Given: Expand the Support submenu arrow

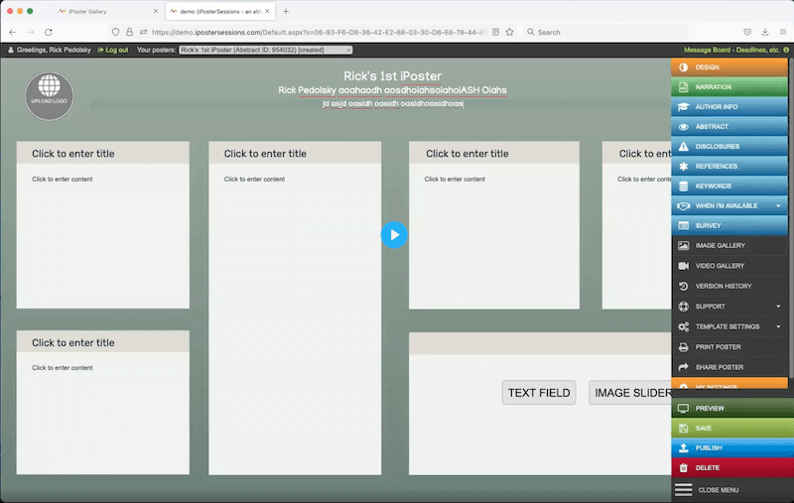Looking at the screenshot, I should click(778, 307).
